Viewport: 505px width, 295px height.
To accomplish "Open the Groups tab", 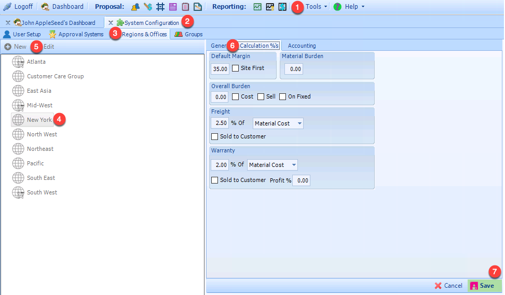I will (194, 34).
